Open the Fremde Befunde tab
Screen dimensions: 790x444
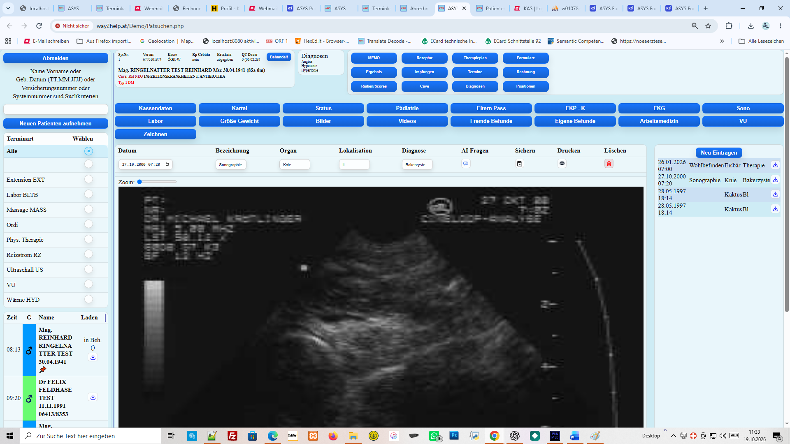click(x=491, y=121)
